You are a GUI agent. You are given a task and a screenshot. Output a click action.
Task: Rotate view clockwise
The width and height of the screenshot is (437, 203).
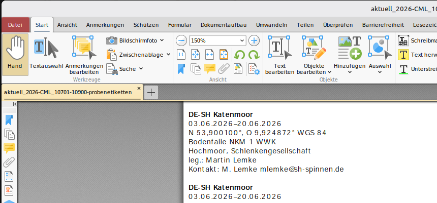(254, 55)
